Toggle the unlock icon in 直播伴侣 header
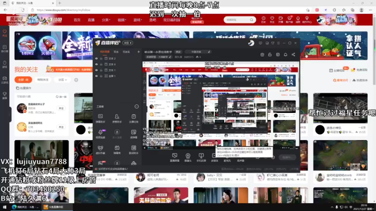 pos(270,54)
